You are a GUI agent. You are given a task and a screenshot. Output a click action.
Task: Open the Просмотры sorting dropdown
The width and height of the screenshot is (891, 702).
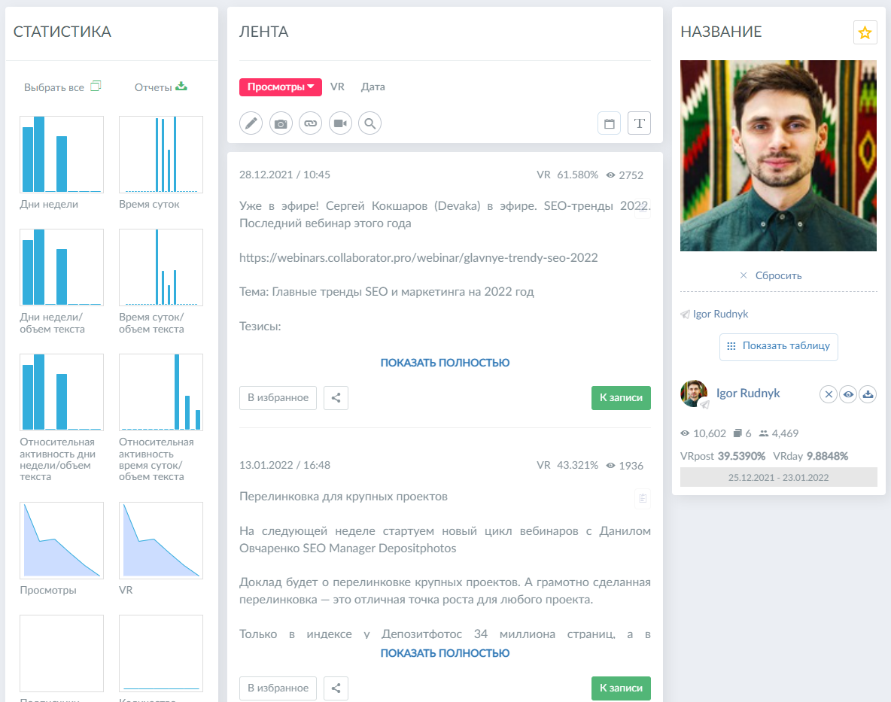(x=280, y=87)
